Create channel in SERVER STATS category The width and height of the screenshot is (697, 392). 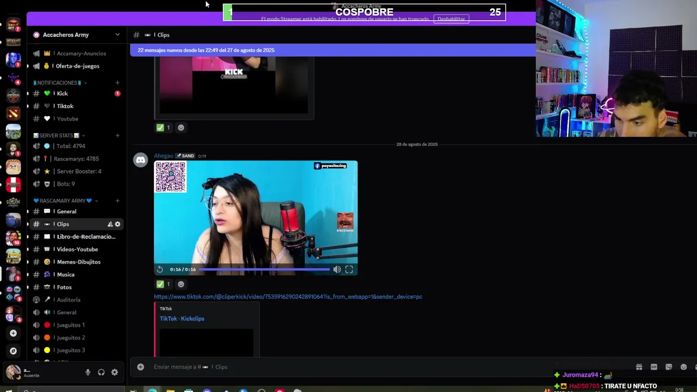117,136
